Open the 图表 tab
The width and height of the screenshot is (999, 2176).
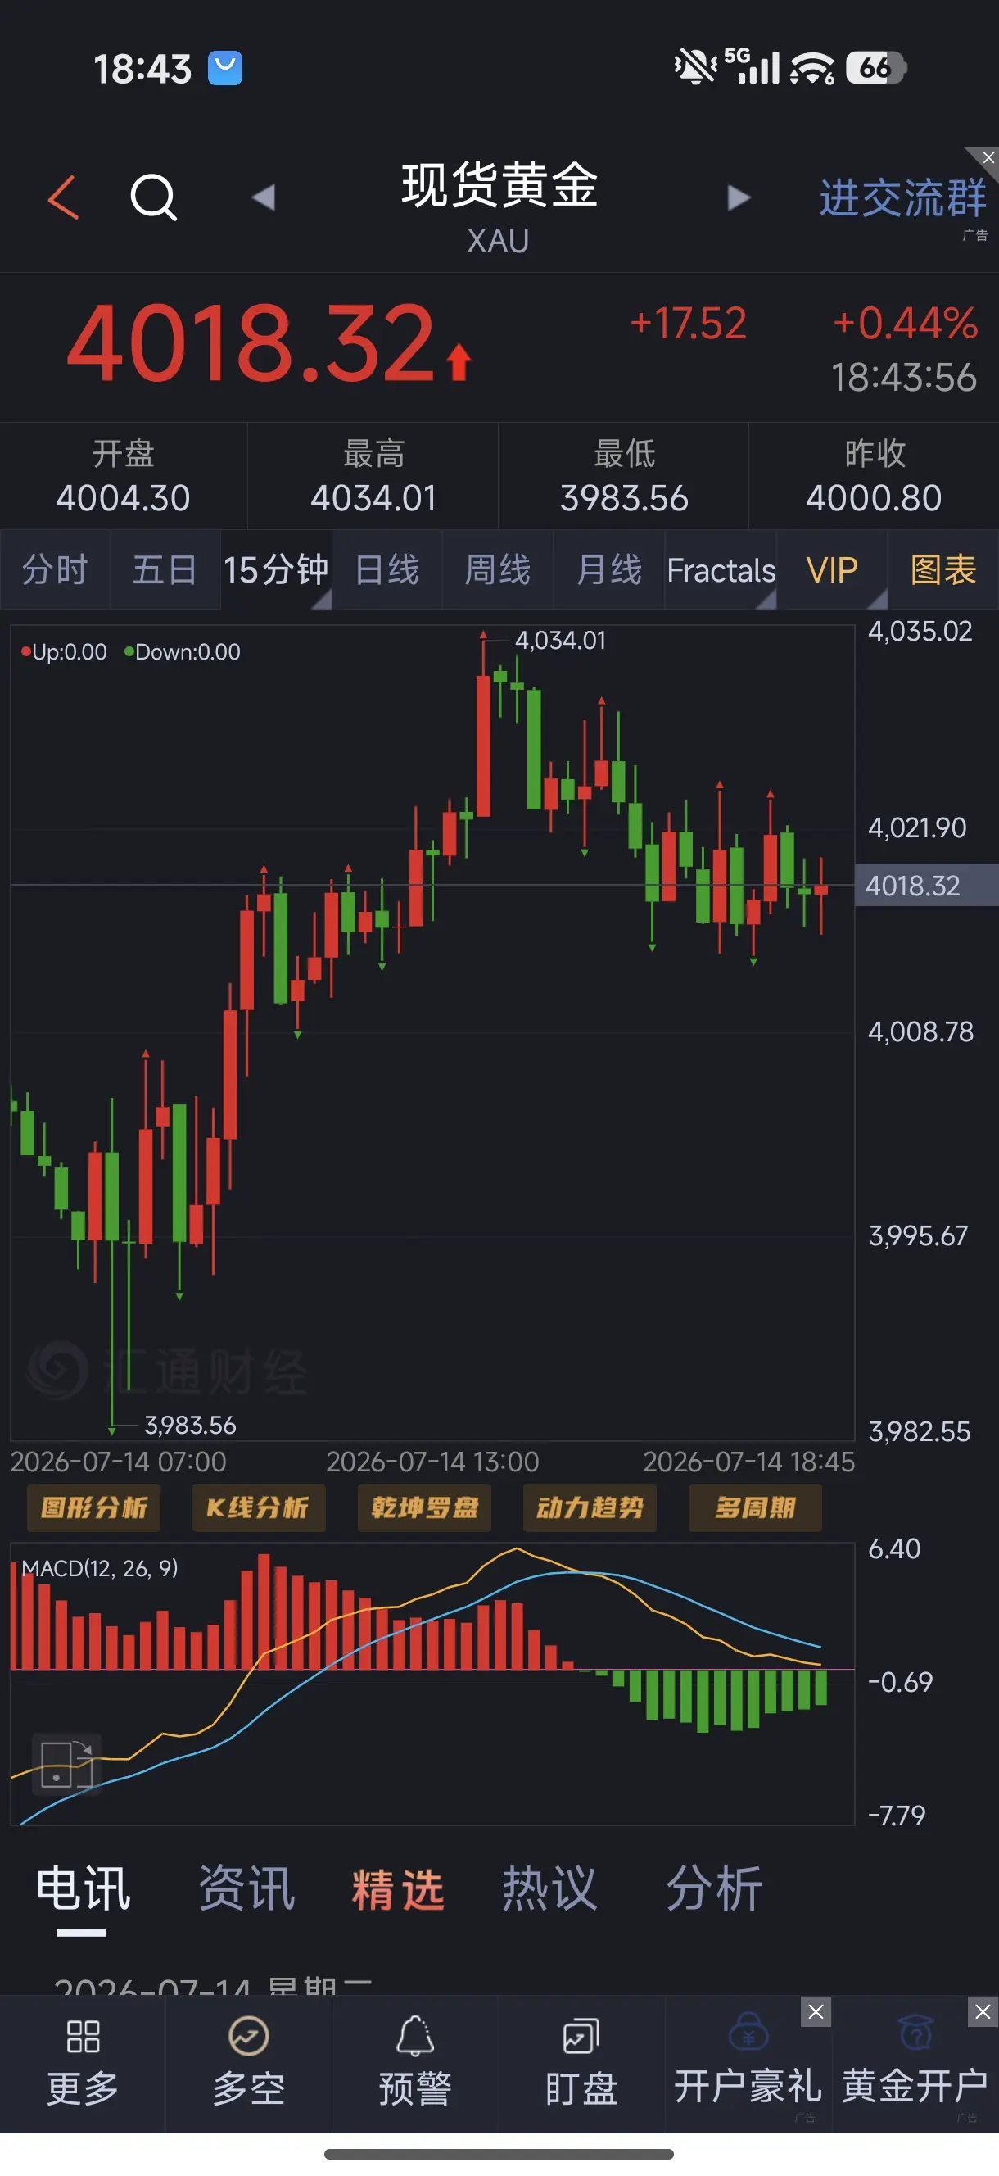[943, 569]
